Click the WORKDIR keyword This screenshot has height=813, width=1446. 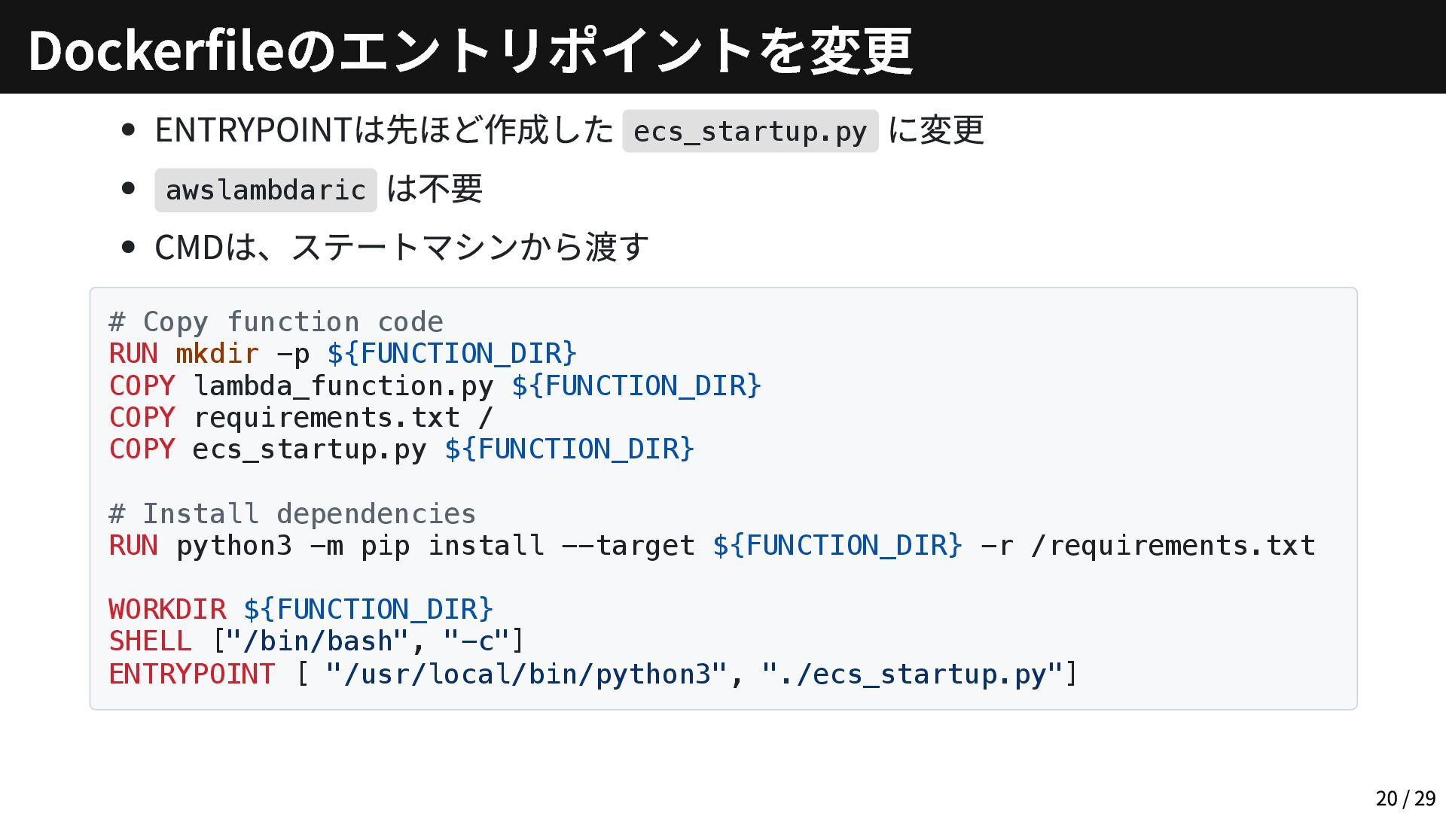[167, 609]
